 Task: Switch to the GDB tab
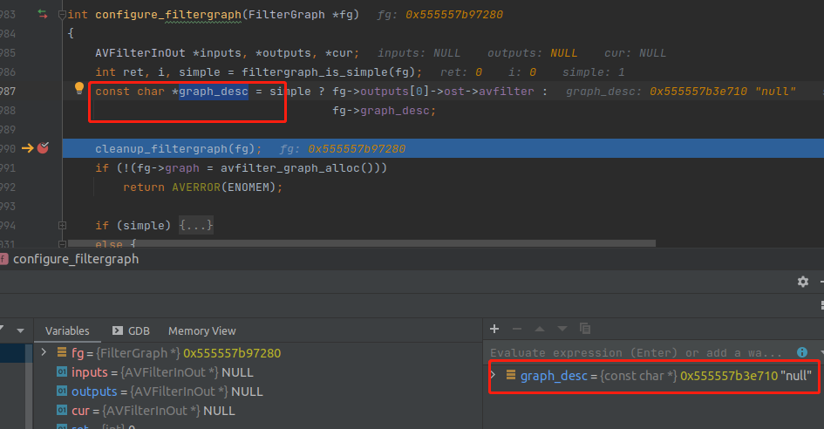tap(131, 330)
